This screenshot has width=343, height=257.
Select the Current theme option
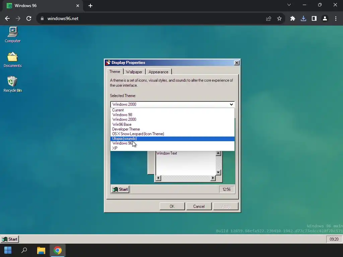(x=173, y=110)
